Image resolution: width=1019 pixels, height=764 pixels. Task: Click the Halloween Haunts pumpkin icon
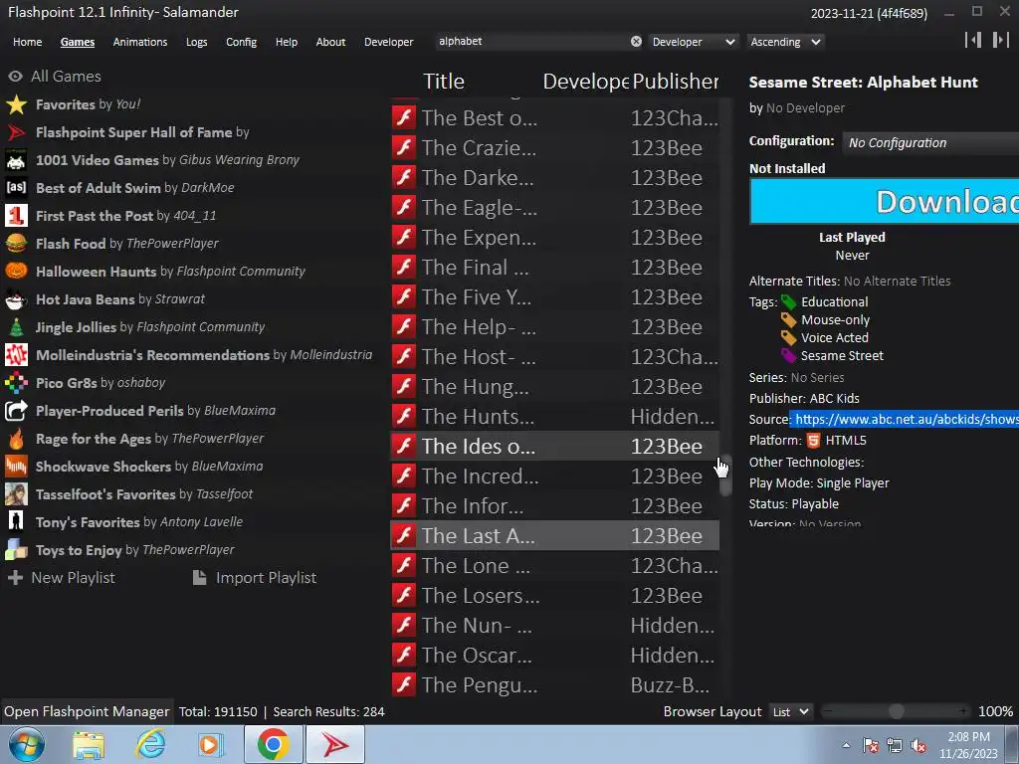[x=16, y=272]
